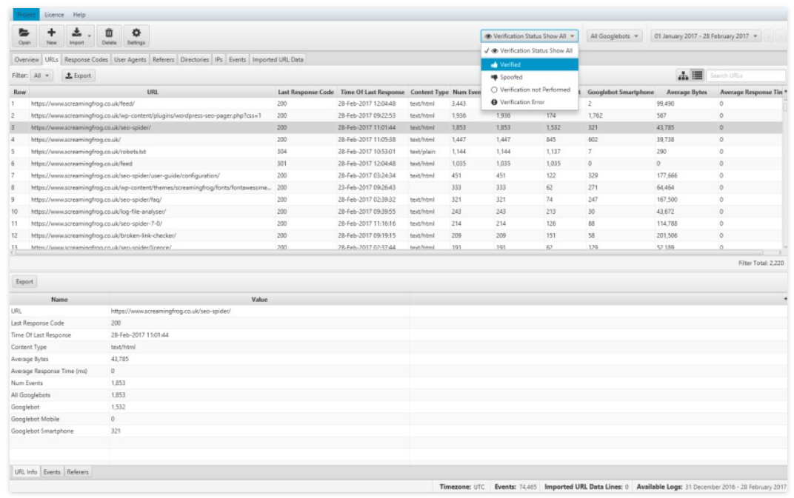Select the seo-spider/faq/ URL row
The width and height of the screenshot is (794, 498).
coord(396,200)
